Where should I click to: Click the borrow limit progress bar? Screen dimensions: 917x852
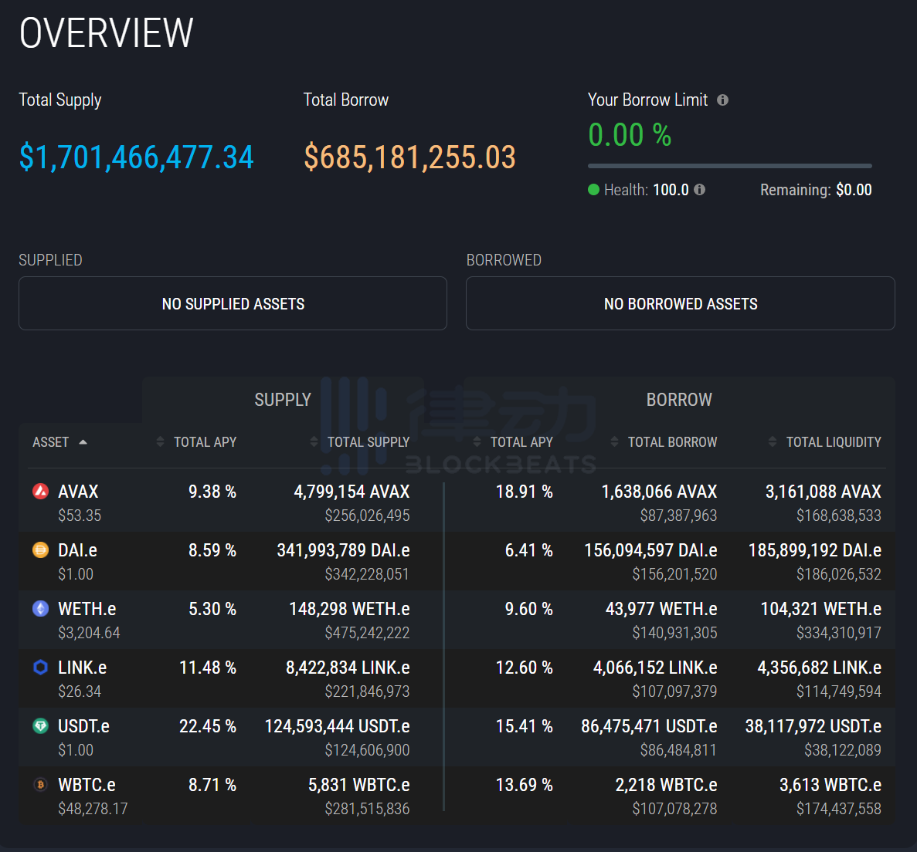730,166
